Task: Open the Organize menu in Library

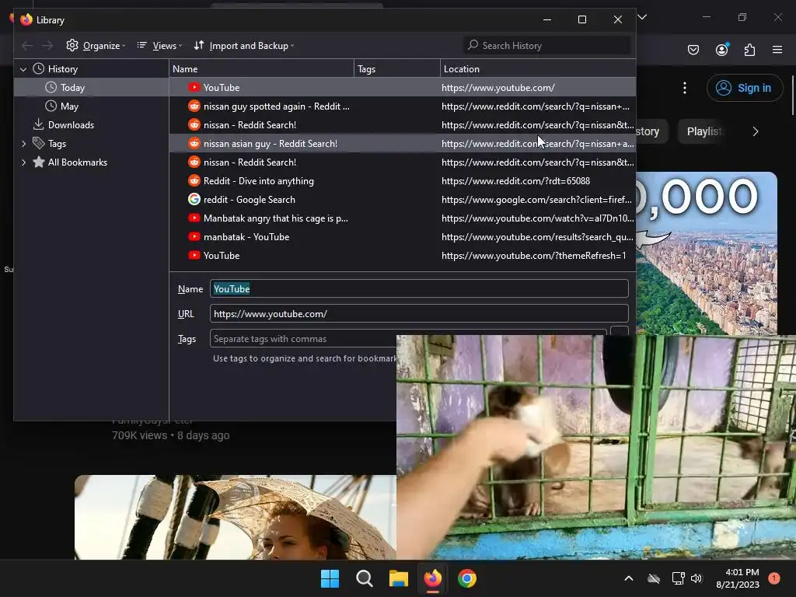Action: click(96, 46)
